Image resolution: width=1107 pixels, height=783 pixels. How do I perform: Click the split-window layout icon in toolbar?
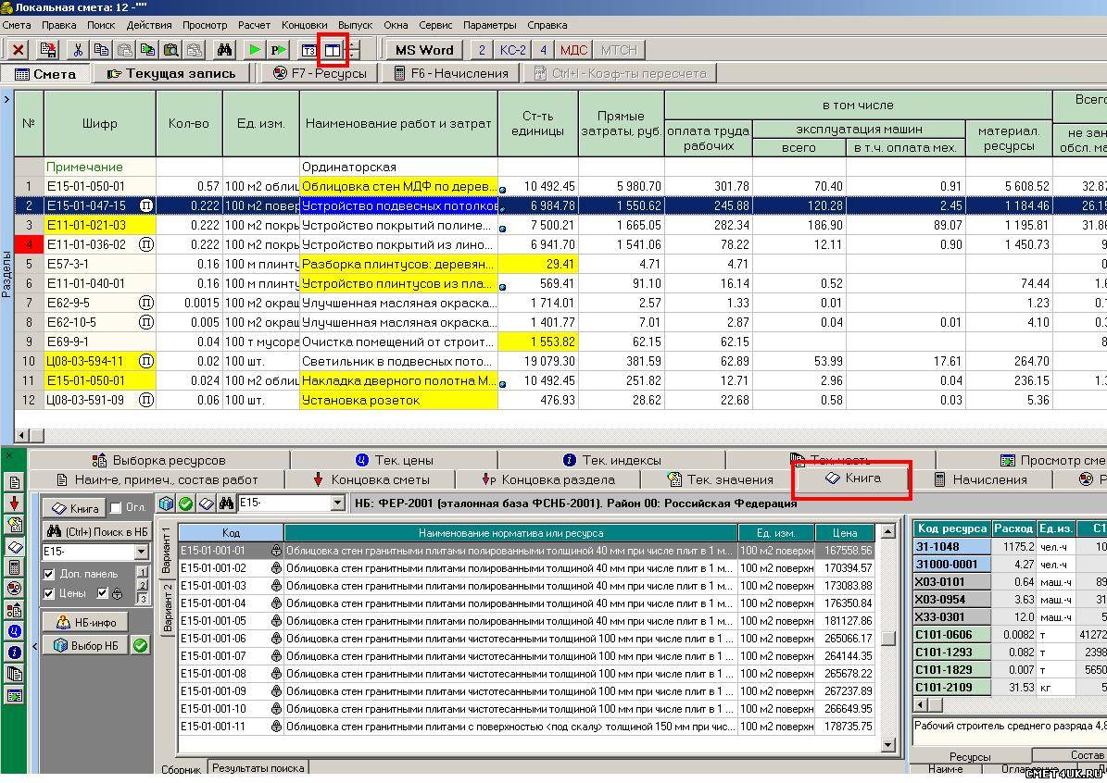[332, 50]
